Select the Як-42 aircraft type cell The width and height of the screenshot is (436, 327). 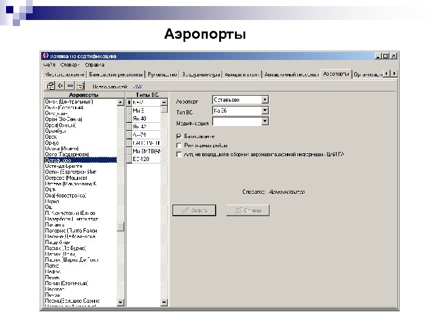147,127
